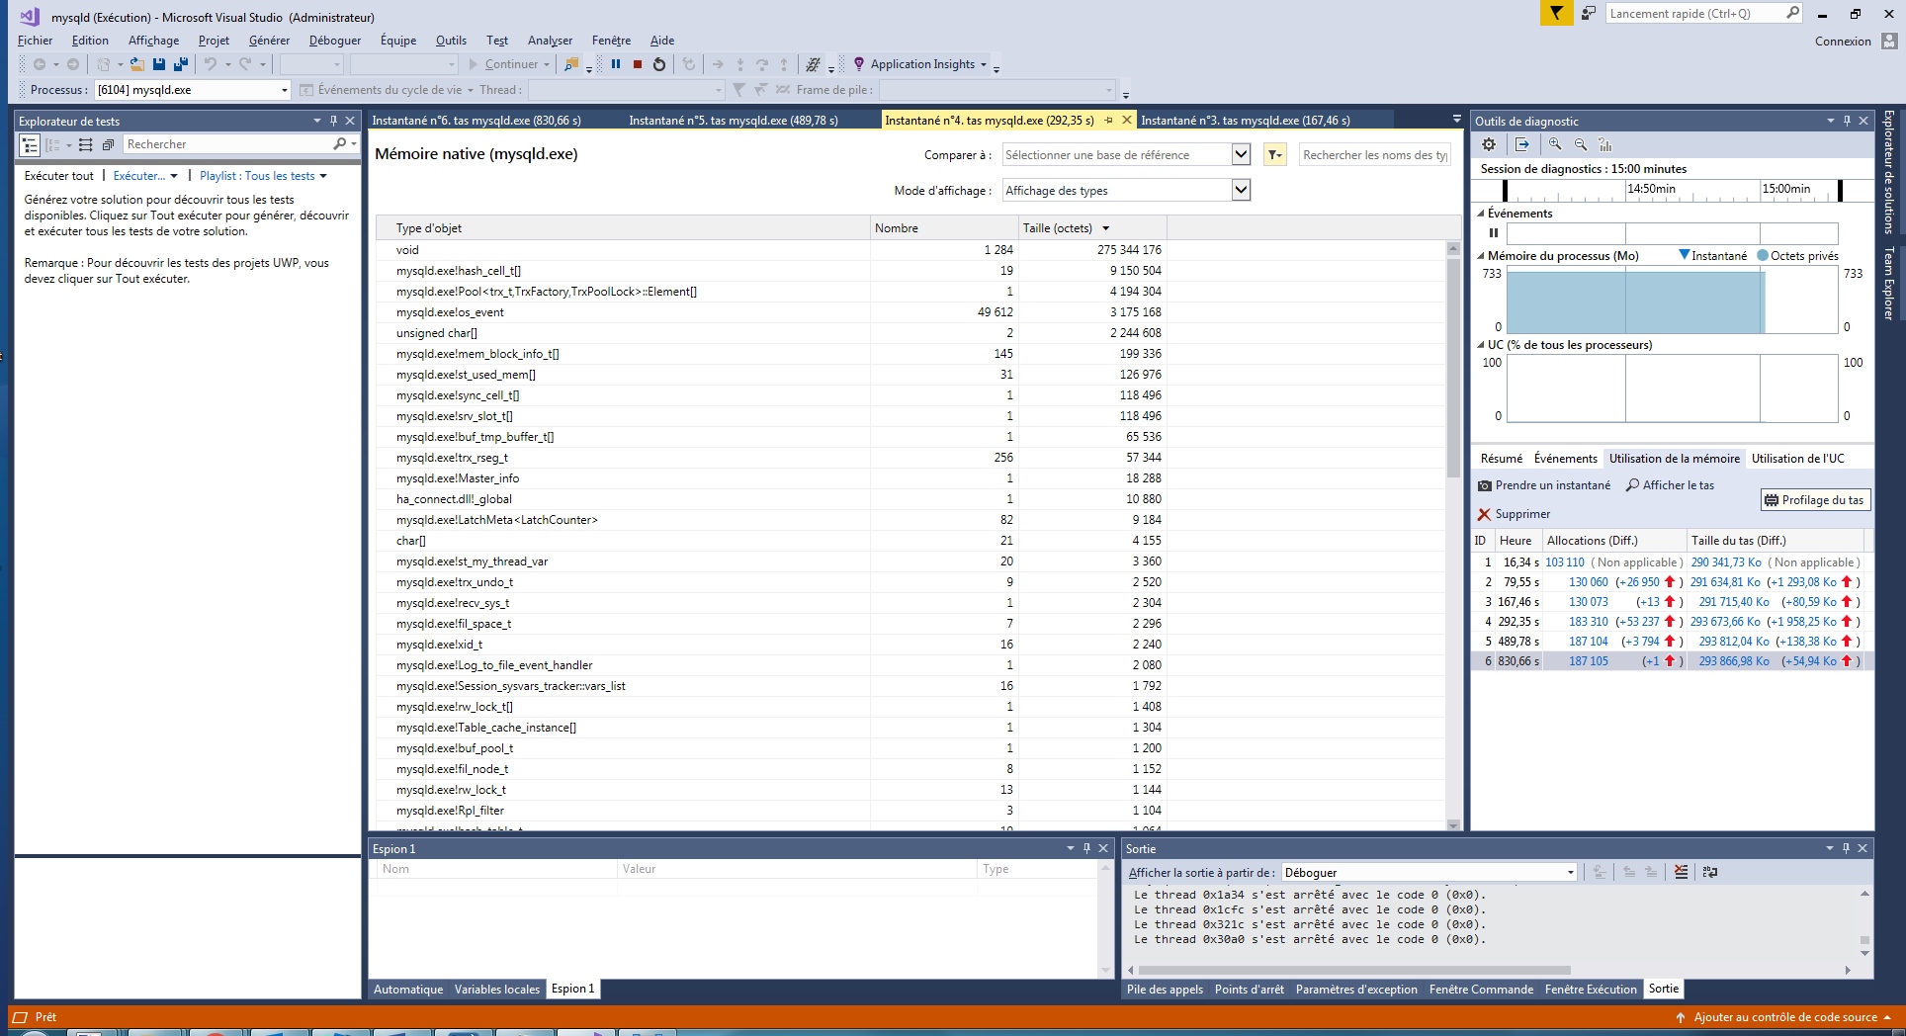This screenshot has width=1906, height=1036.
Task: Collapse the Mémoire du processus graph section
Action: (x=1481, y=256)
